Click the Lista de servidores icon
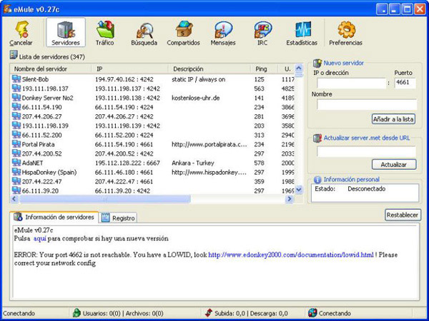 pos(14,55)
